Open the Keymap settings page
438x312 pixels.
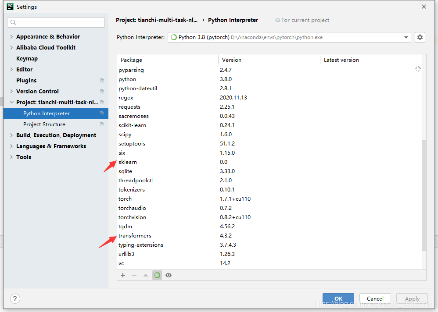(x=27, y=59)
